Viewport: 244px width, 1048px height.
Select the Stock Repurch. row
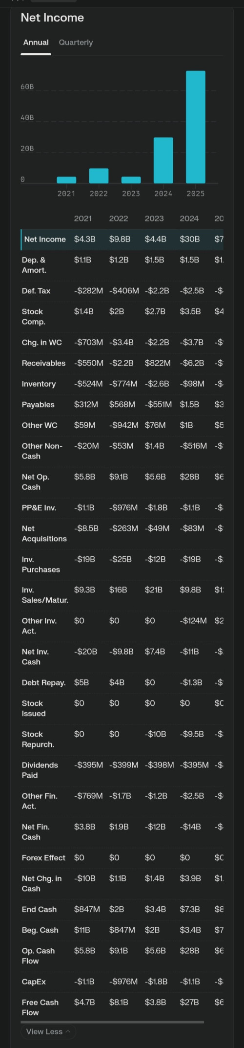[122, 739]
